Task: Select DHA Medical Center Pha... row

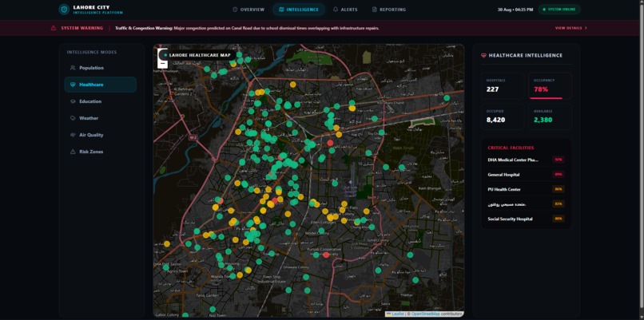Action: [x=526, y=160]
